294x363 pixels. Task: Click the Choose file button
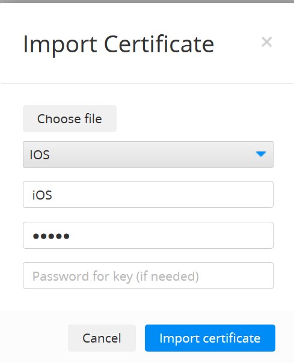click(70, 119)
